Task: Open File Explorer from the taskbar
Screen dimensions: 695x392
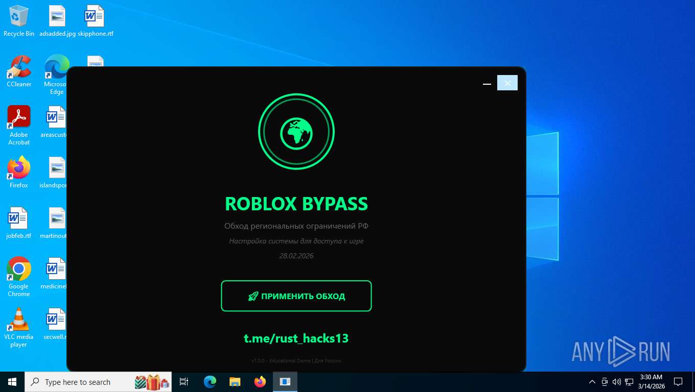Action: coord(235,382)
